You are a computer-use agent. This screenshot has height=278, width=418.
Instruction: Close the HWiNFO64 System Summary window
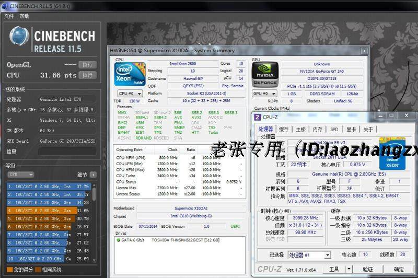point(364,51)
